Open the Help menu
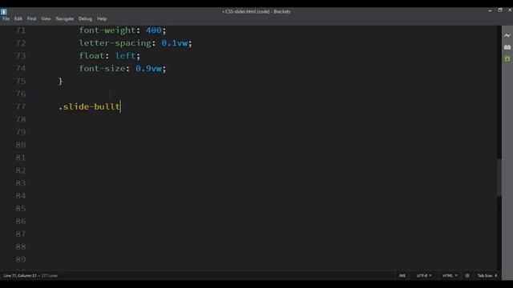Screen dimensions: 513x288 [102, 18]
